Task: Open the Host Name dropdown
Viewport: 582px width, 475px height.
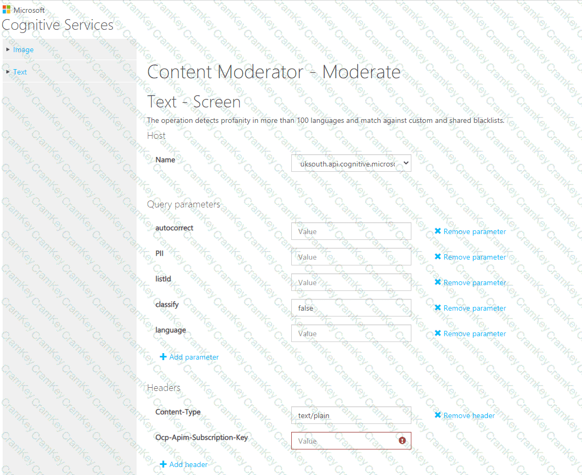Action: pyautogui.click(x=351, y=164)
